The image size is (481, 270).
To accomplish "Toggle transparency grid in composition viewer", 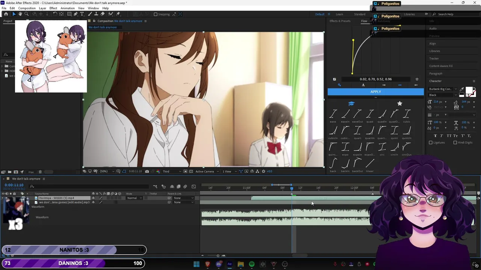I will click(191, 171).
